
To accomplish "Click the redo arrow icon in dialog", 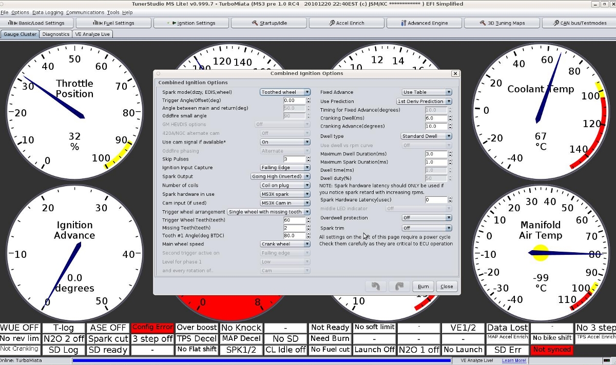I will pos(399,287).
